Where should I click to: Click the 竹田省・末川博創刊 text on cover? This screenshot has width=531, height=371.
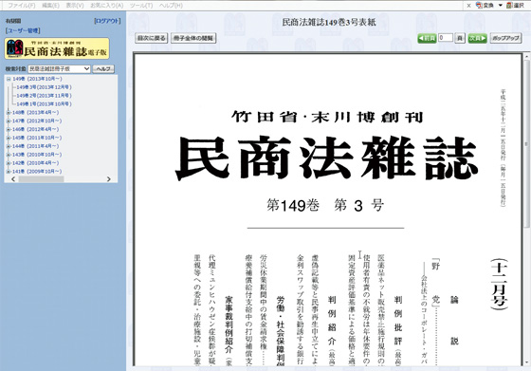pyautogui.click(x=327, y=118)
